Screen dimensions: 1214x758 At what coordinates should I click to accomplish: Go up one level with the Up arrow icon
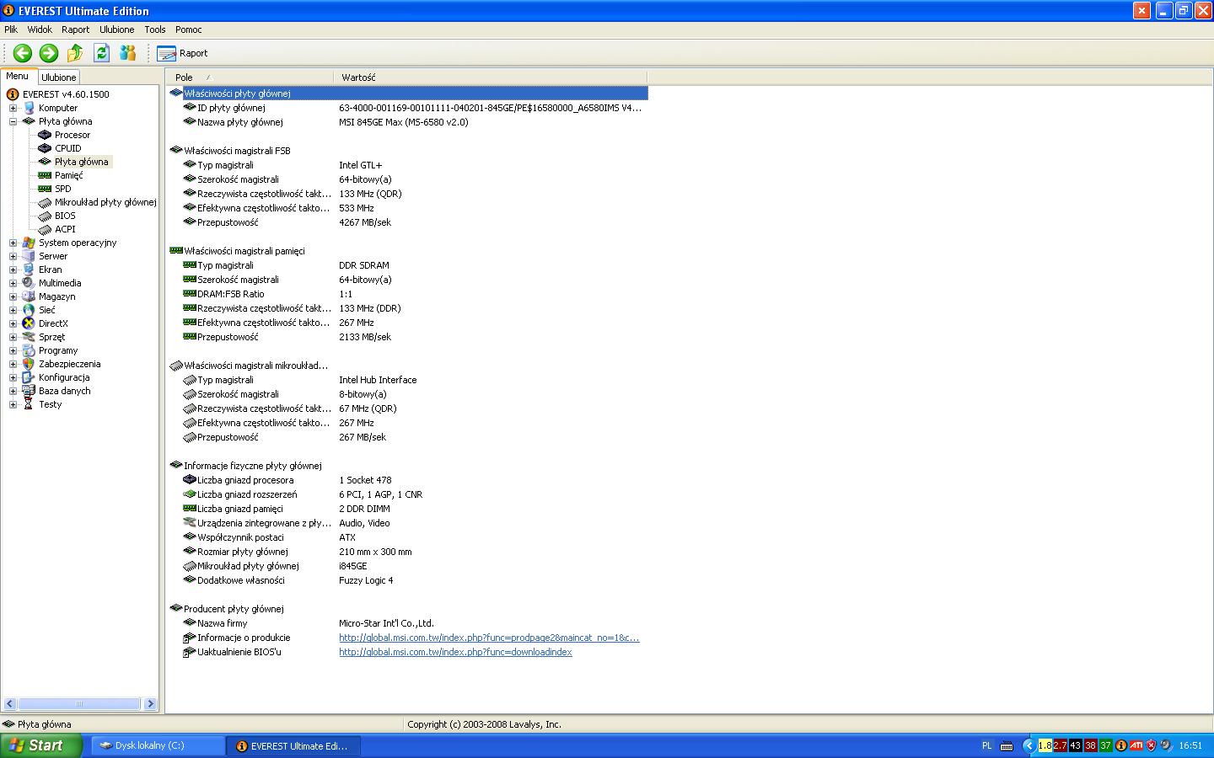coord(75,53)
